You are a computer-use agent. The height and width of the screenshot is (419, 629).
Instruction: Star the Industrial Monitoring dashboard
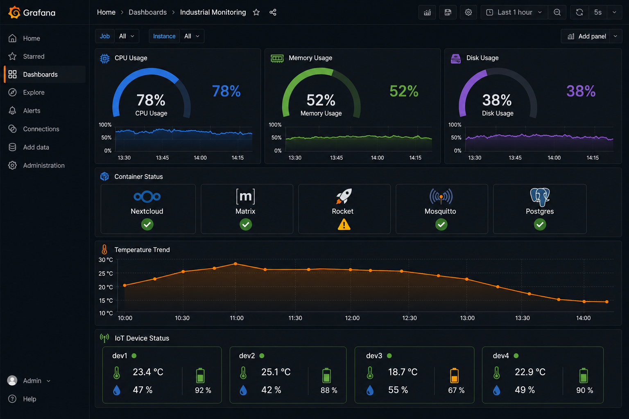coord(256,12)
